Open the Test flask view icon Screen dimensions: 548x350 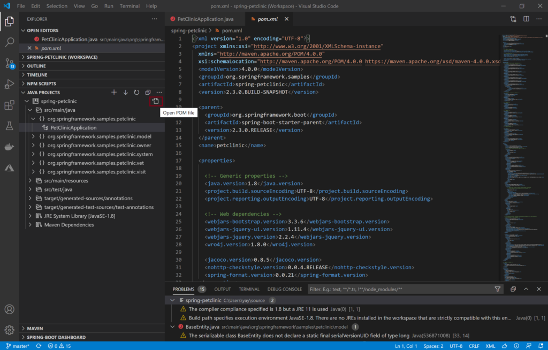tap(10, 126)
